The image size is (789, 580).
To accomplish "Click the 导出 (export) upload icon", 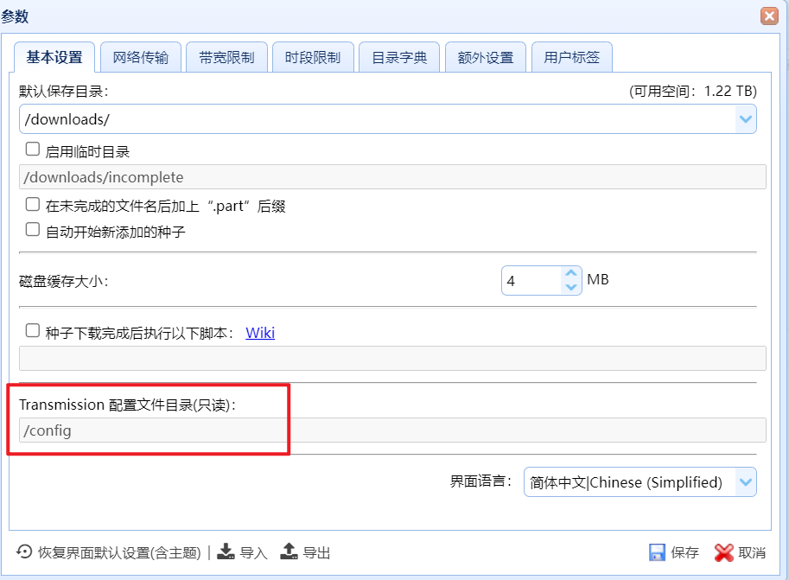I will click(289, 551).
